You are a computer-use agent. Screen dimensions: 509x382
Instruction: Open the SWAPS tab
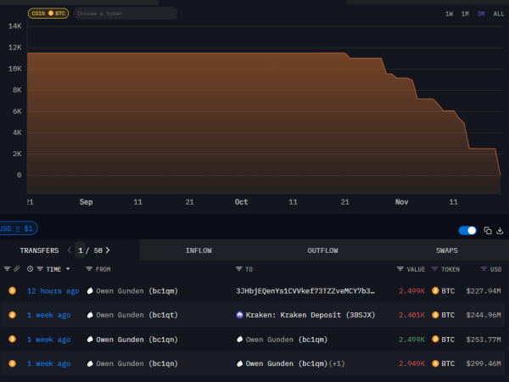447,250
